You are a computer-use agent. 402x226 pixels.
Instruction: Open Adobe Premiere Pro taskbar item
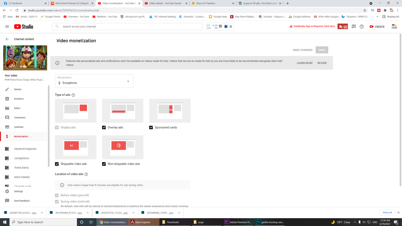(x=238, y=222)
